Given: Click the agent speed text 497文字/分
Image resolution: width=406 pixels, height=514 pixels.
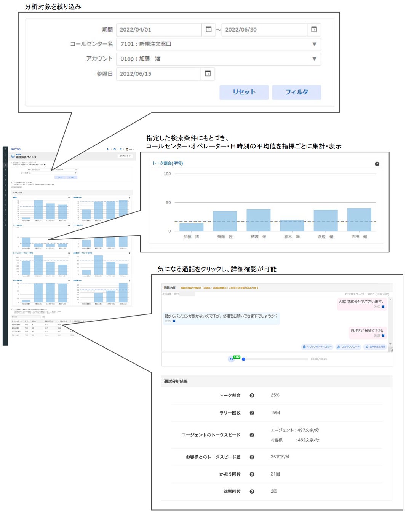Looking at the screenshot, I should (x=308, y=430).
